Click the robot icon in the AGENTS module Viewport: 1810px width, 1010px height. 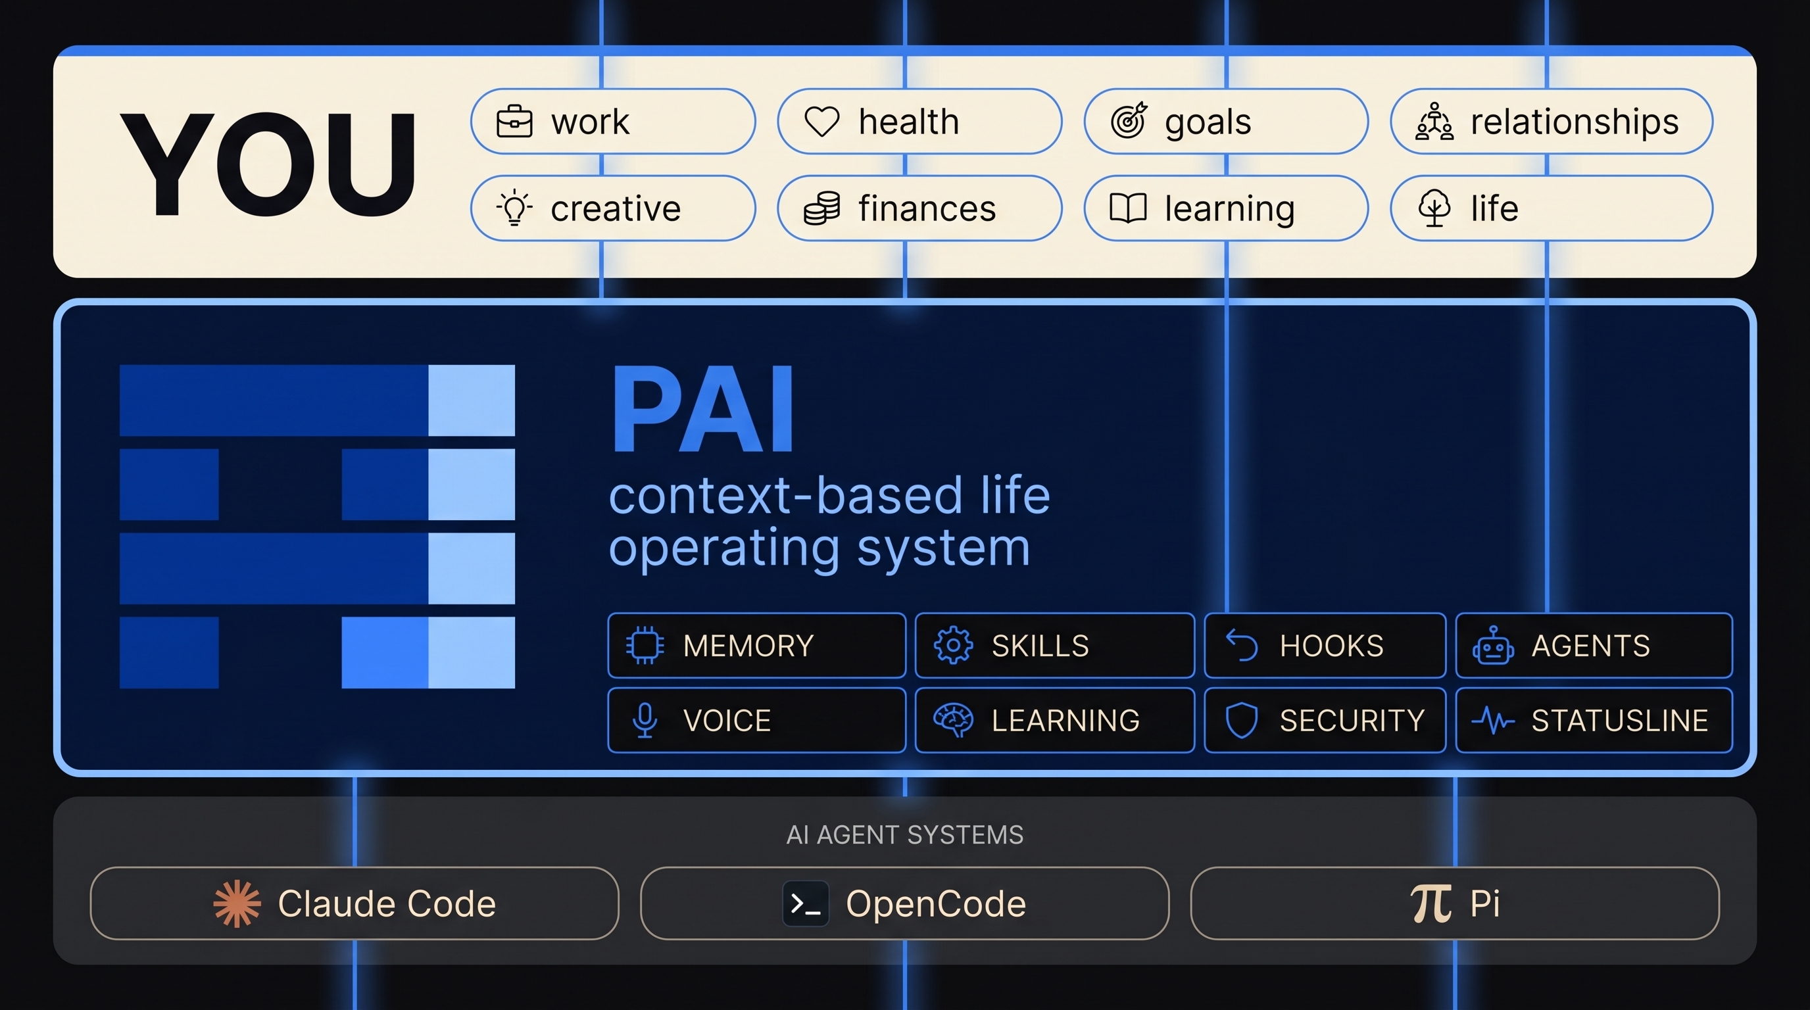1494,646
